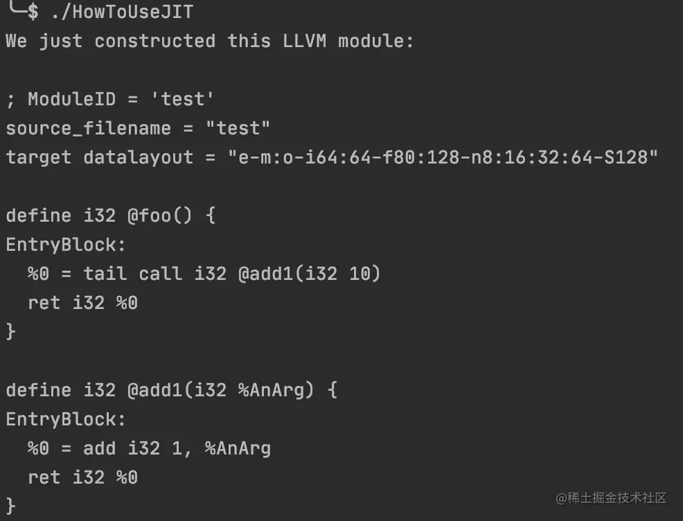Click the closing brace of function foo
683x521 pixels.
pos(11,332)
